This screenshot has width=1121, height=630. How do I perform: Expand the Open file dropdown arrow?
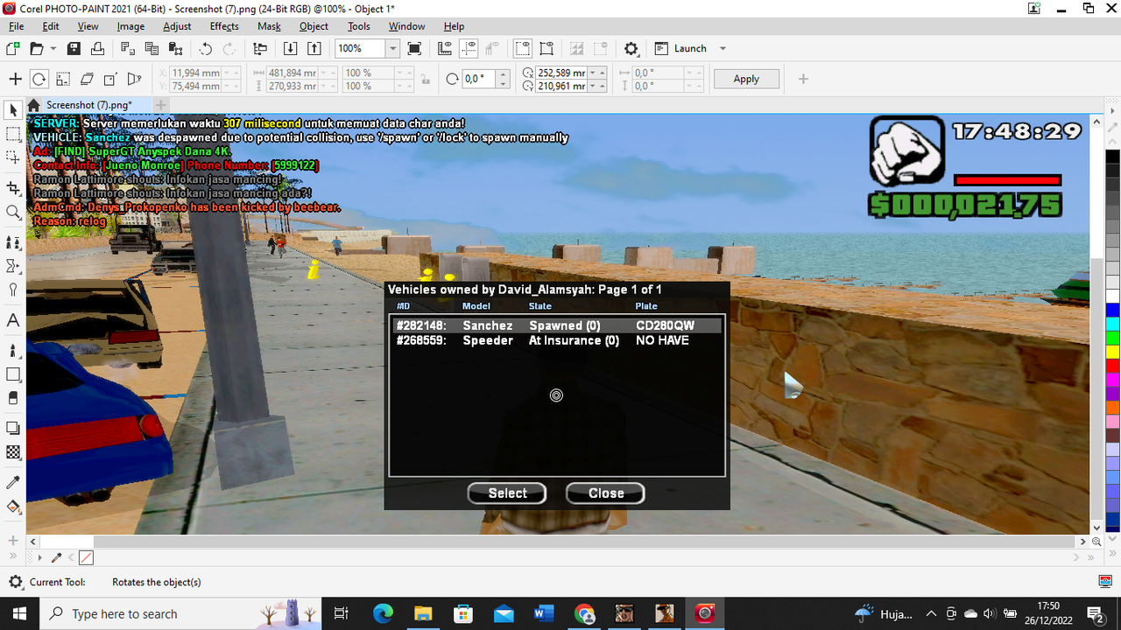pyautogui.click(x=53, y=49)
